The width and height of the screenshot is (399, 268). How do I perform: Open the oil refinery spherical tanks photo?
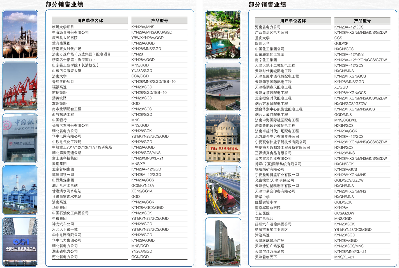click(x=20, y=34)
